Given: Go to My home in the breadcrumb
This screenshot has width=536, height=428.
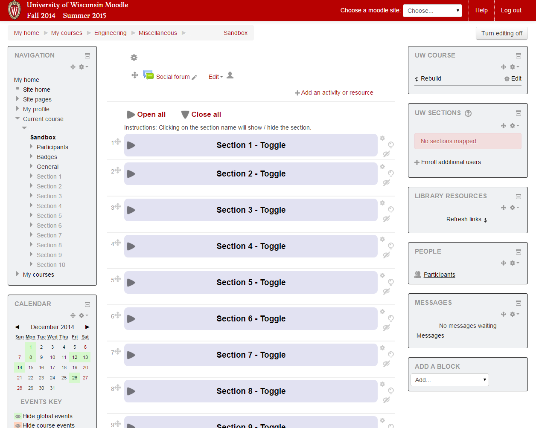Looking at the screenshot, I should [26, 33].
